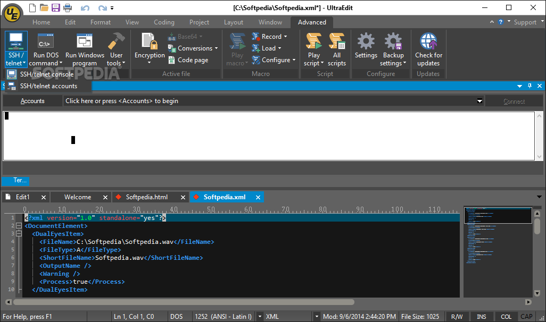The height and width of the screenshot is (322, 546).
Task: Click the All scripts icon
Action: pyautogui.click(x=337, y=41)
